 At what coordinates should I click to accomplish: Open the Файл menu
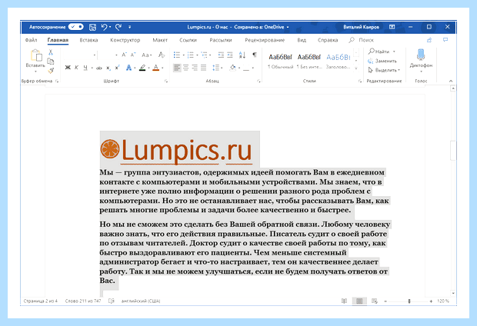[x=31, y=40]
